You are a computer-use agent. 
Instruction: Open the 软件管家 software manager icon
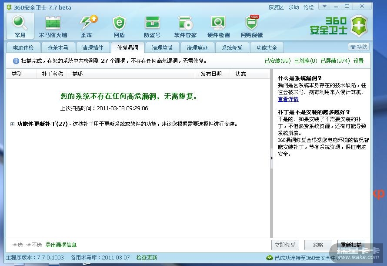click(x=185, y=27)
